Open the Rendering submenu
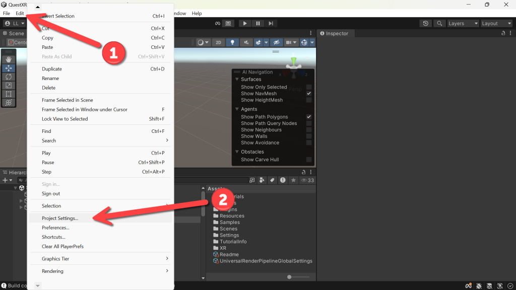This screenshot has height=290, width=516. (100, 271)
